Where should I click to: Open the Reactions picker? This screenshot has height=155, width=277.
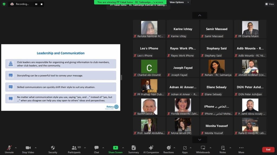click(x=169, y=150)
